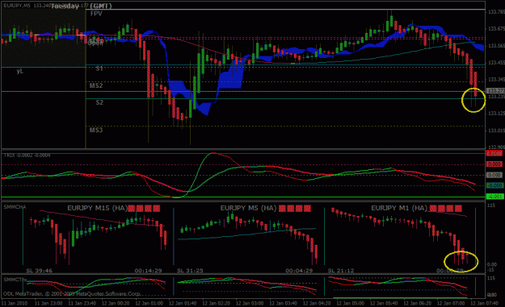
Task: Click the 133.675 price axis value
Action: (496, 29)
